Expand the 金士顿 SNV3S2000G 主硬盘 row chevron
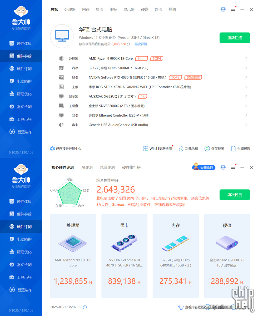 click(246, 106)
